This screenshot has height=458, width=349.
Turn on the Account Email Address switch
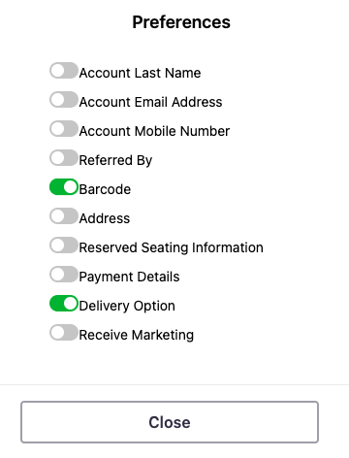coord(64,100)
